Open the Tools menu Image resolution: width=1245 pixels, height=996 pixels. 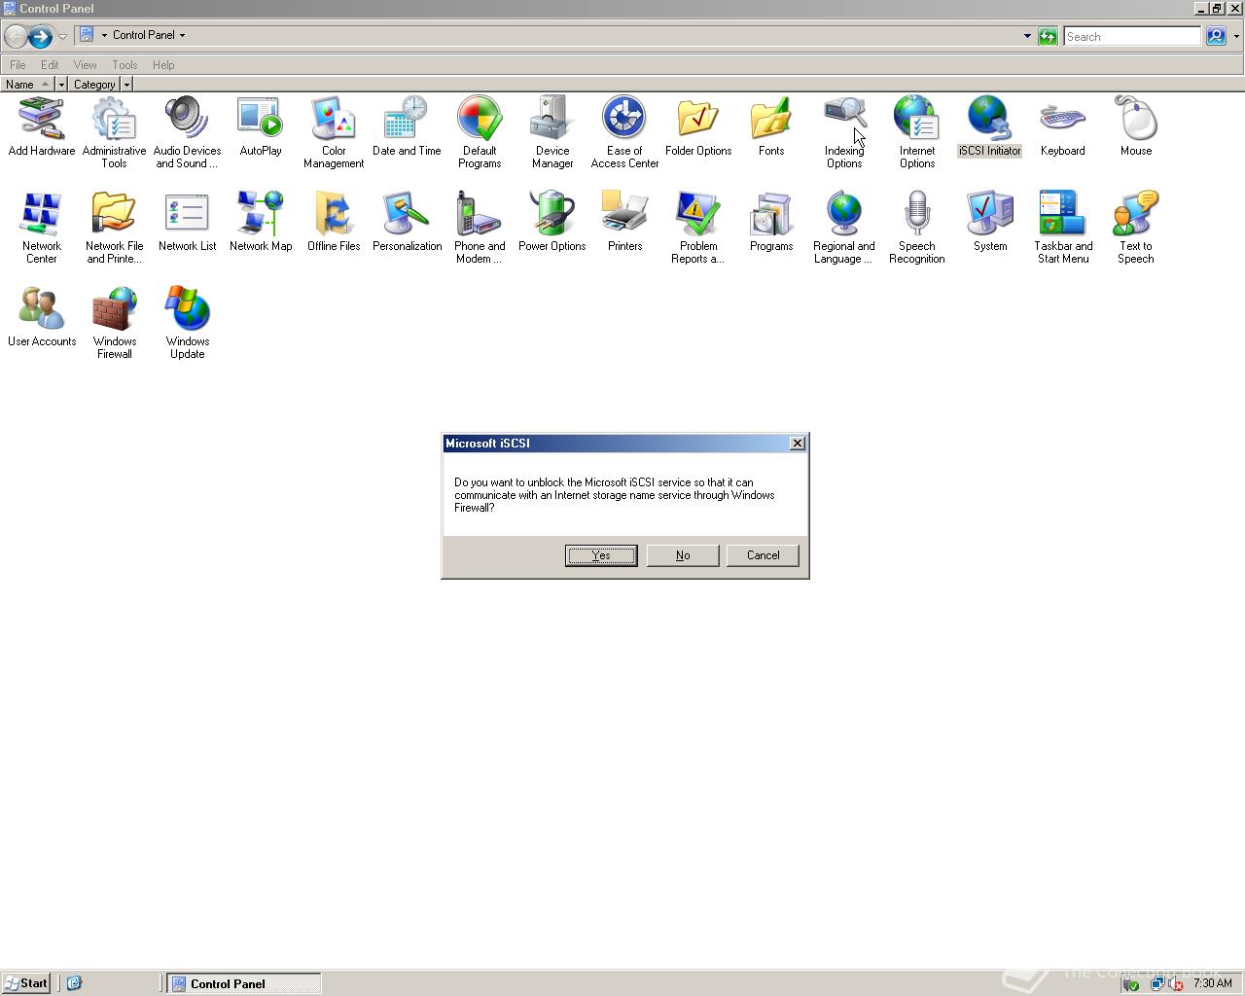(x=124, y=65)
